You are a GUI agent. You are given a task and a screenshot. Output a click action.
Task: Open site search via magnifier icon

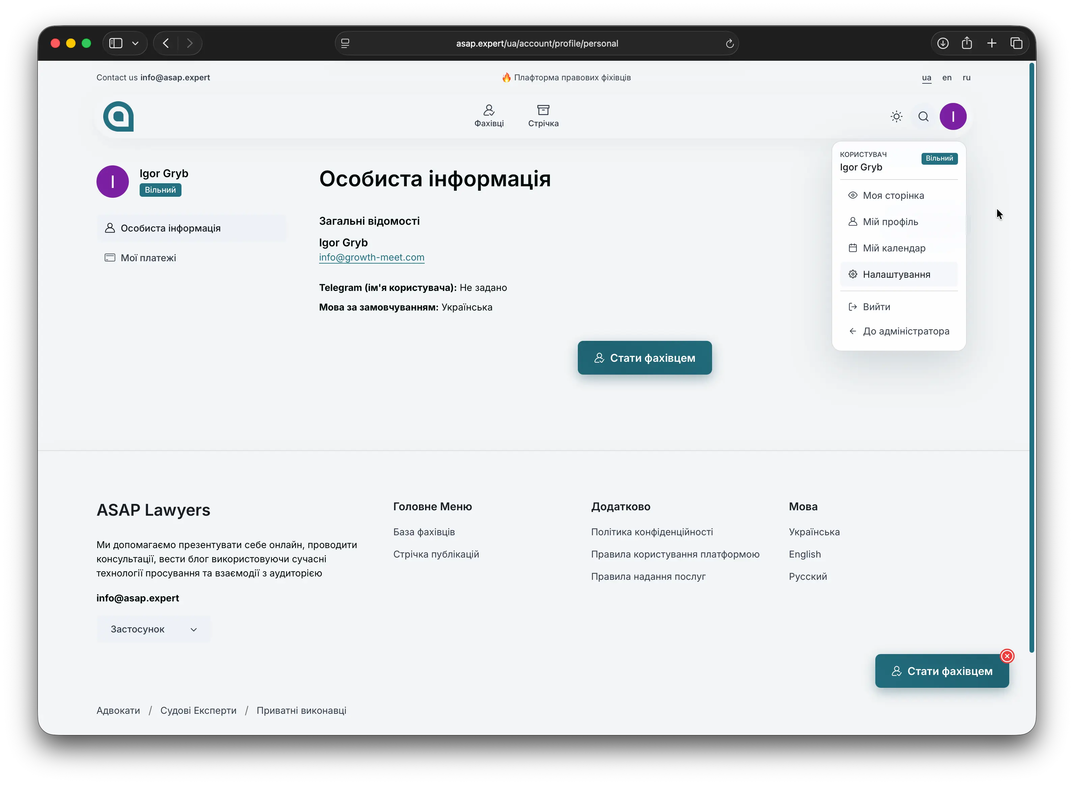pyautogui.click(x=923, y=116)
